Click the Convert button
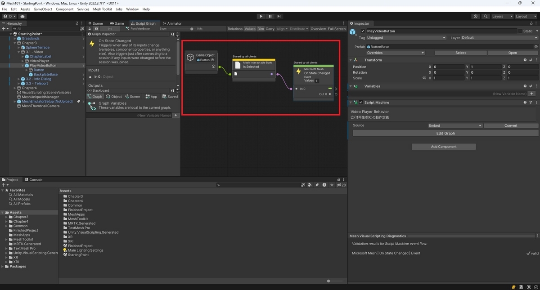The image size is (540, 290). pyautogui.click(x=511, y=125)
